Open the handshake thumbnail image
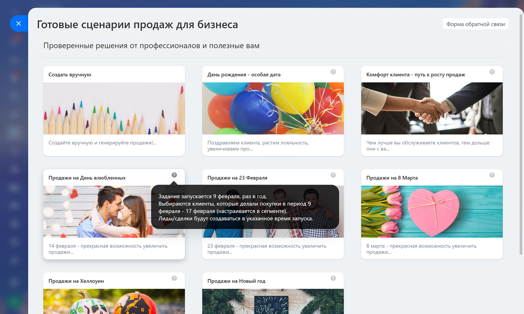The image size is (524, 314). 432,108
